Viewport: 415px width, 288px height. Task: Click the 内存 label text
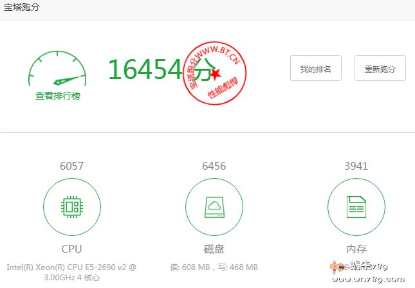[x=356, y=249]
